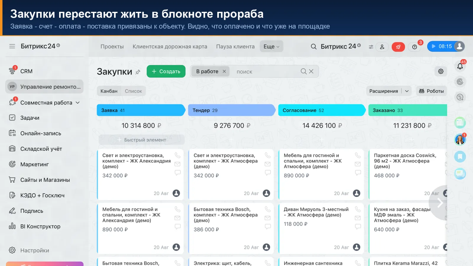Select the Канбан view tab

click(109, 91)
